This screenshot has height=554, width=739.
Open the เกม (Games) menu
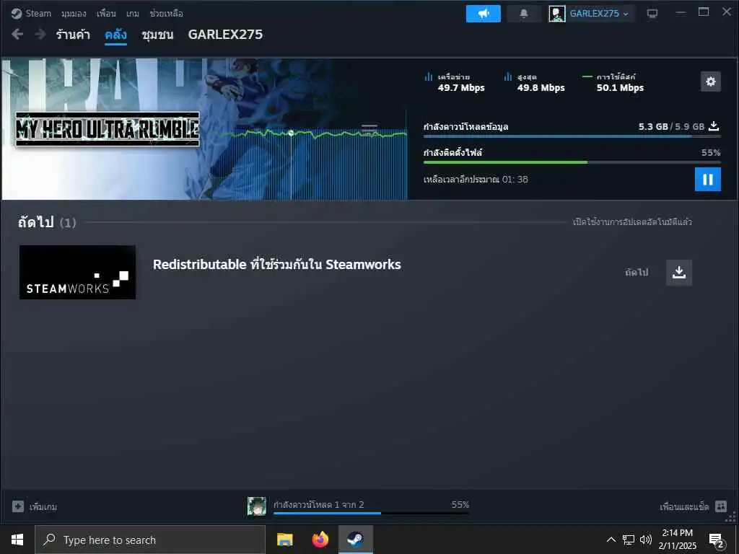click(133, 14)
